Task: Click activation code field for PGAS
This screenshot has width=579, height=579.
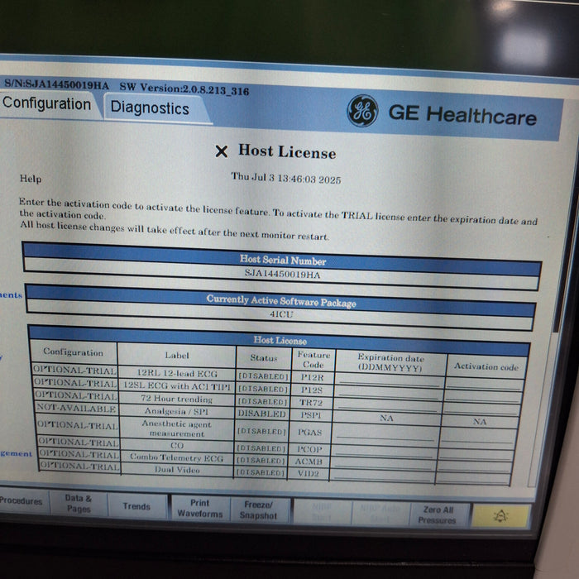Action: pos(478,437)
